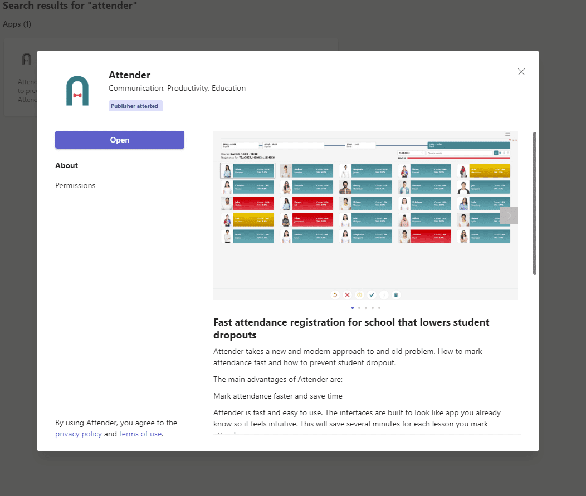Viewport: 586px width, 496px height.
Task: Select the Attender icon in the search results list
Action: pos(26,59)
